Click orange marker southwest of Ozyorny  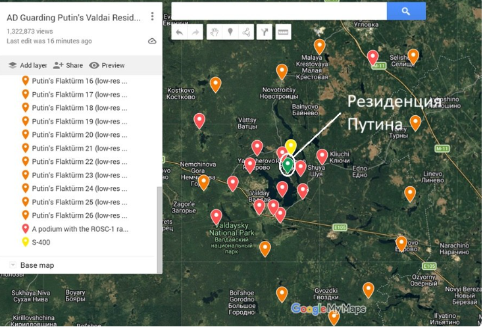pyautogui.click(x=369, y=289)
